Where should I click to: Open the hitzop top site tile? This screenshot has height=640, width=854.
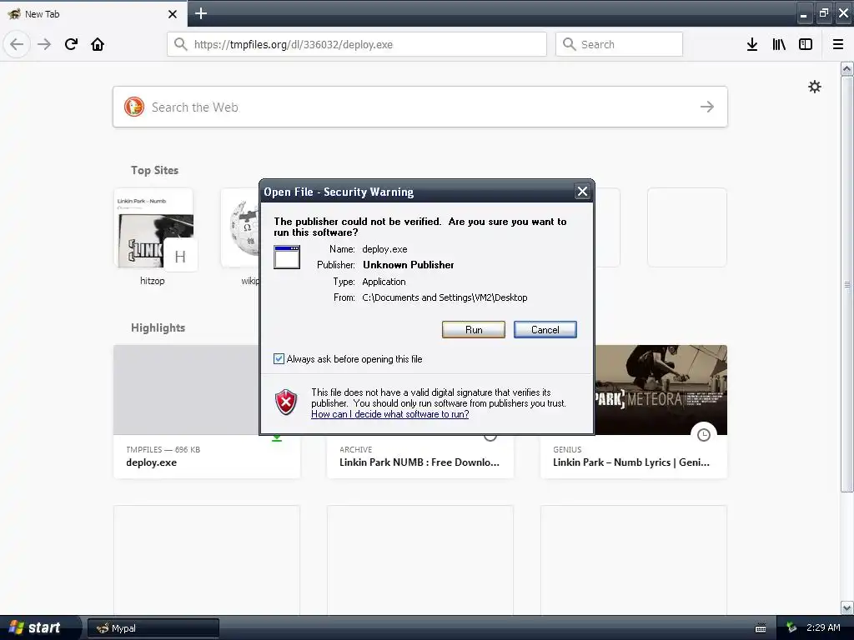153,237
